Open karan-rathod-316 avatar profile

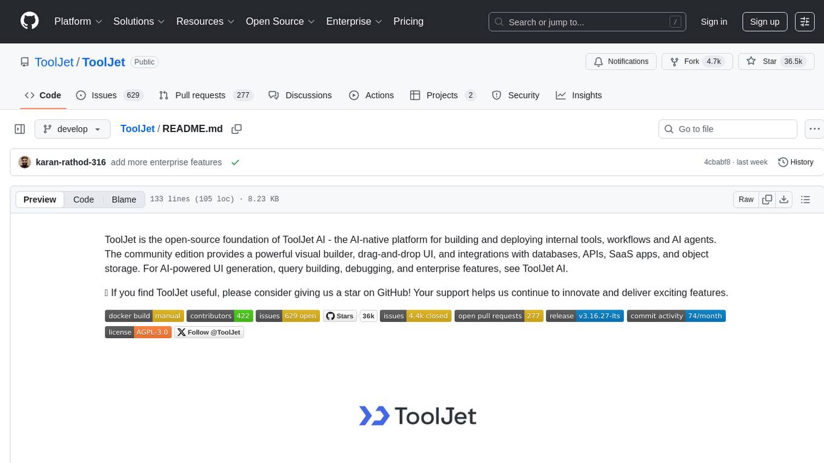[25, 162]
